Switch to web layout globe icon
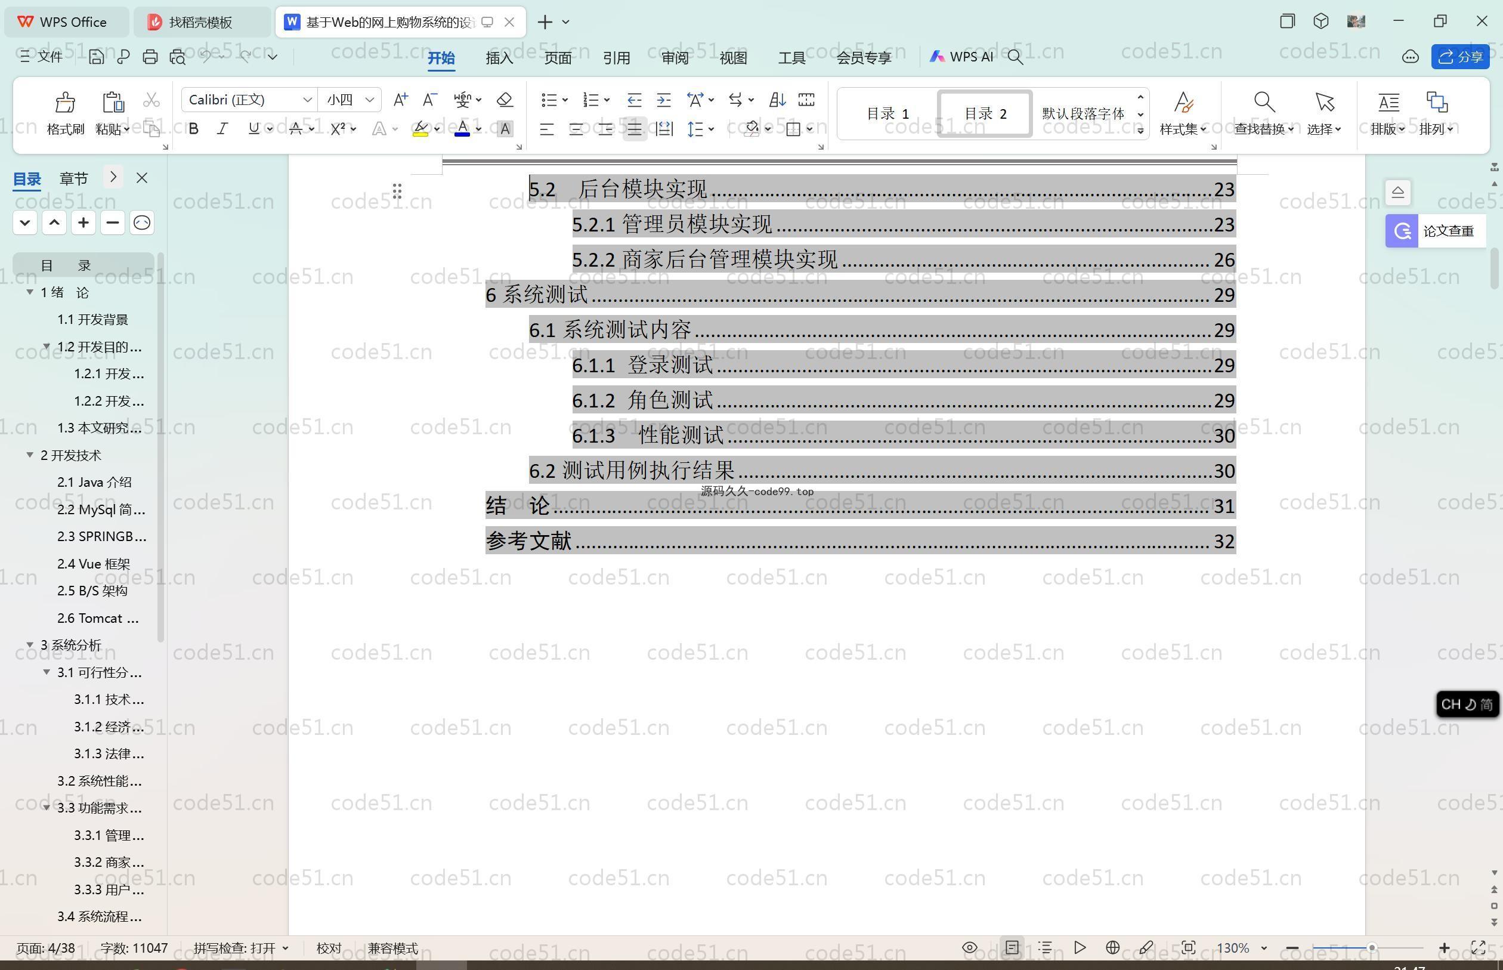This screenshot has height=970, width=1503. pos(1112,947)
